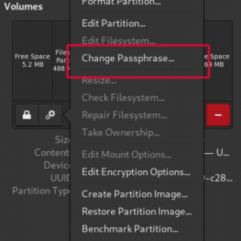Select the 5.2 MB Free Space block
This screenshot has height=241, width=241.
[x=33, y=61]
